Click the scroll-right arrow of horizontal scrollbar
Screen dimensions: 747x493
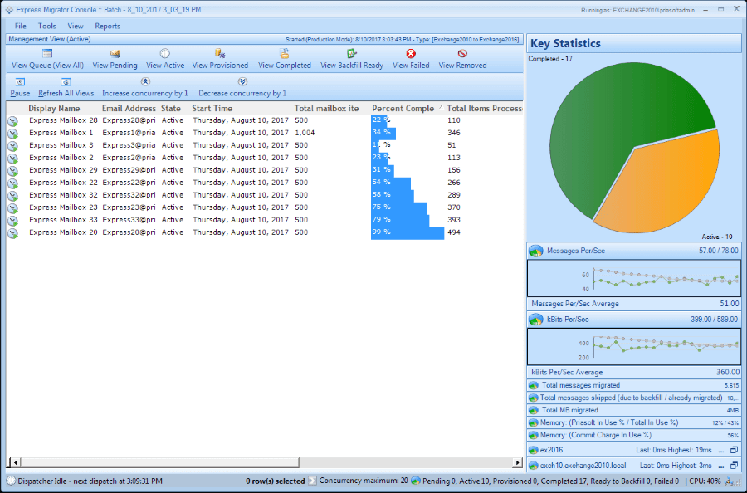(517, 462)
